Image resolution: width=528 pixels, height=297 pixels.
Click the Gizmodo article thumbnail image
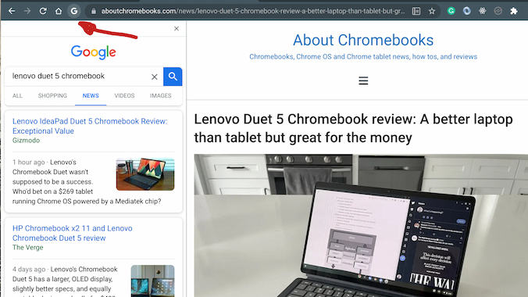coord(145,174)
